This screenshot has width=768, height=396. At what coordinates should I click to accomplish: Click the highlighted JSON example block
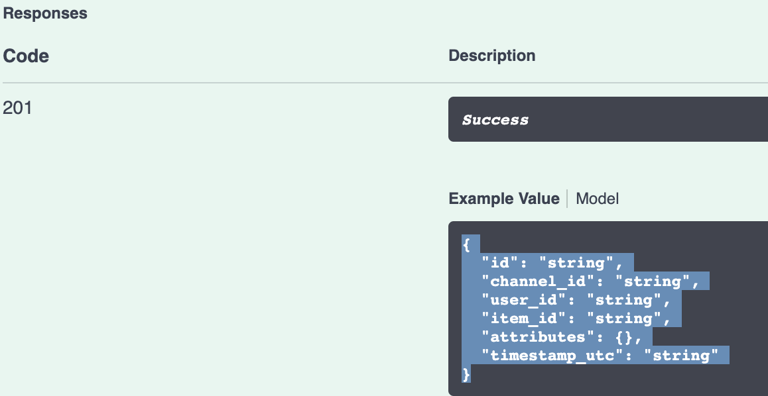pos(564,309)
